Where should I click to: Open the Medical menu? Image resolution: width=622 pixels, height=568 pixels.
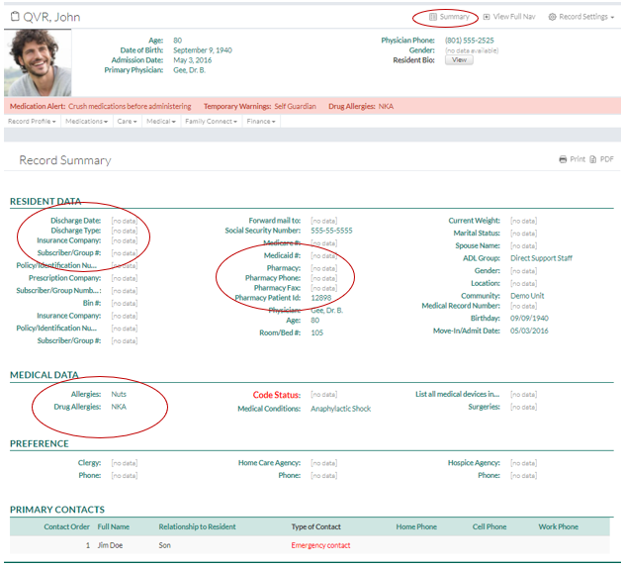coord(160,122)
